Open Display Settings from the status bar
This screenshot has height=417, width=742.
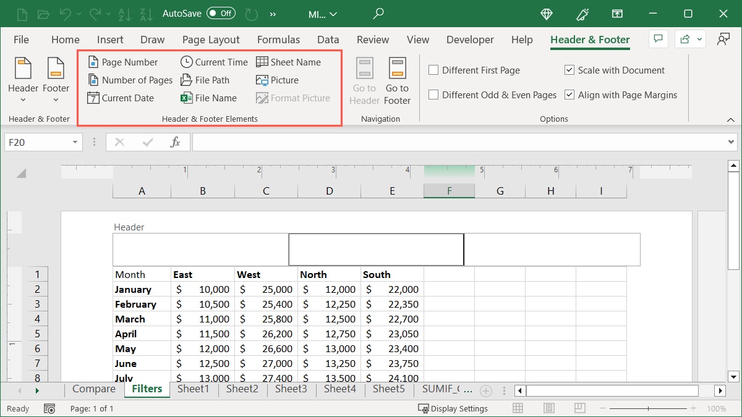pyautogui.click(x=454, y=408)
